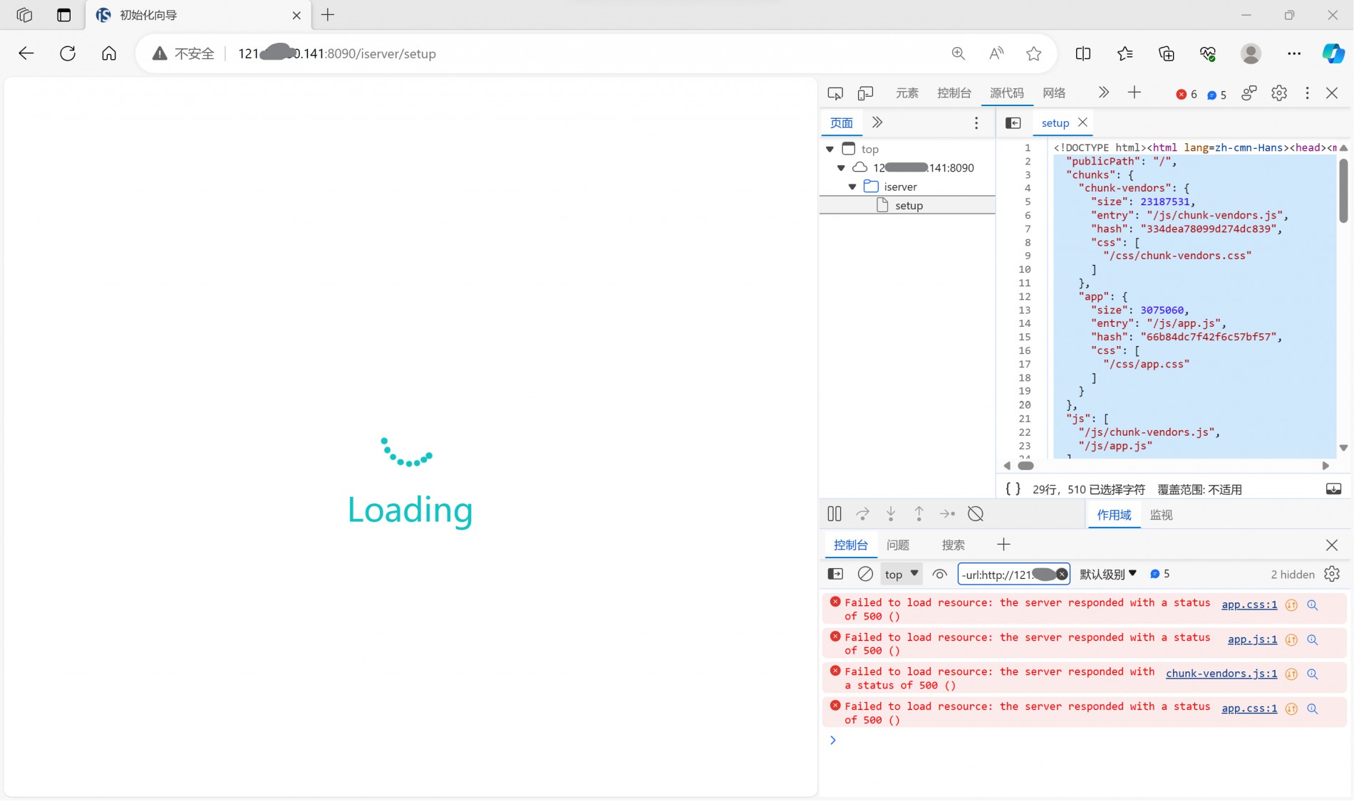Collapse the iserver folder node

coord(852,187)
